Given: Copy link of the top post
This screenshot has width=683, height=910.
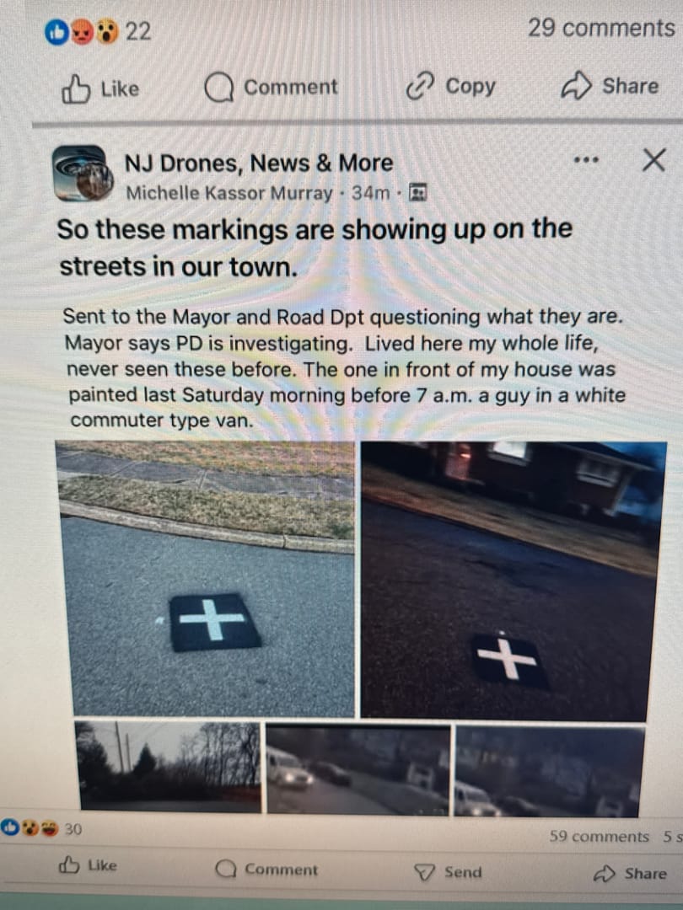Looking at the screenshot, I should (x=450, y=86).
